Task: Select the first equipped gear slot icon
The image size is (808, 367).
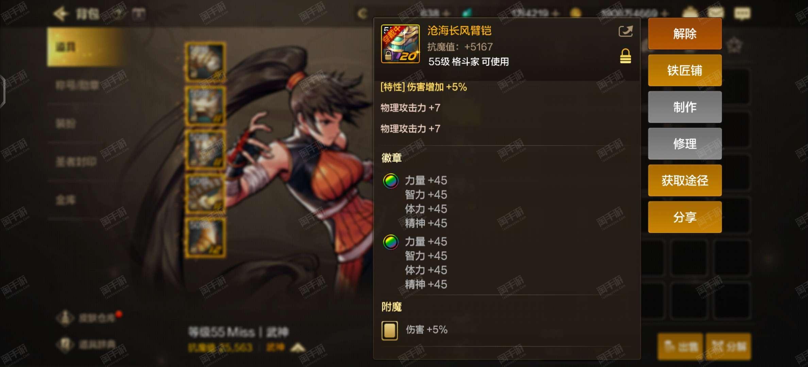Action: 205,62
